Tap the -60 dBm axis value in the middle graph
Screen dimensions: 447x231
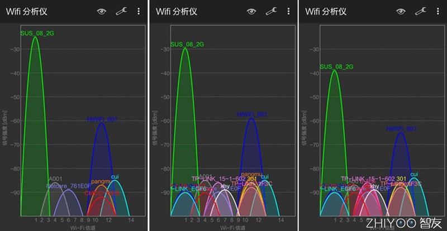click(164, 121)
